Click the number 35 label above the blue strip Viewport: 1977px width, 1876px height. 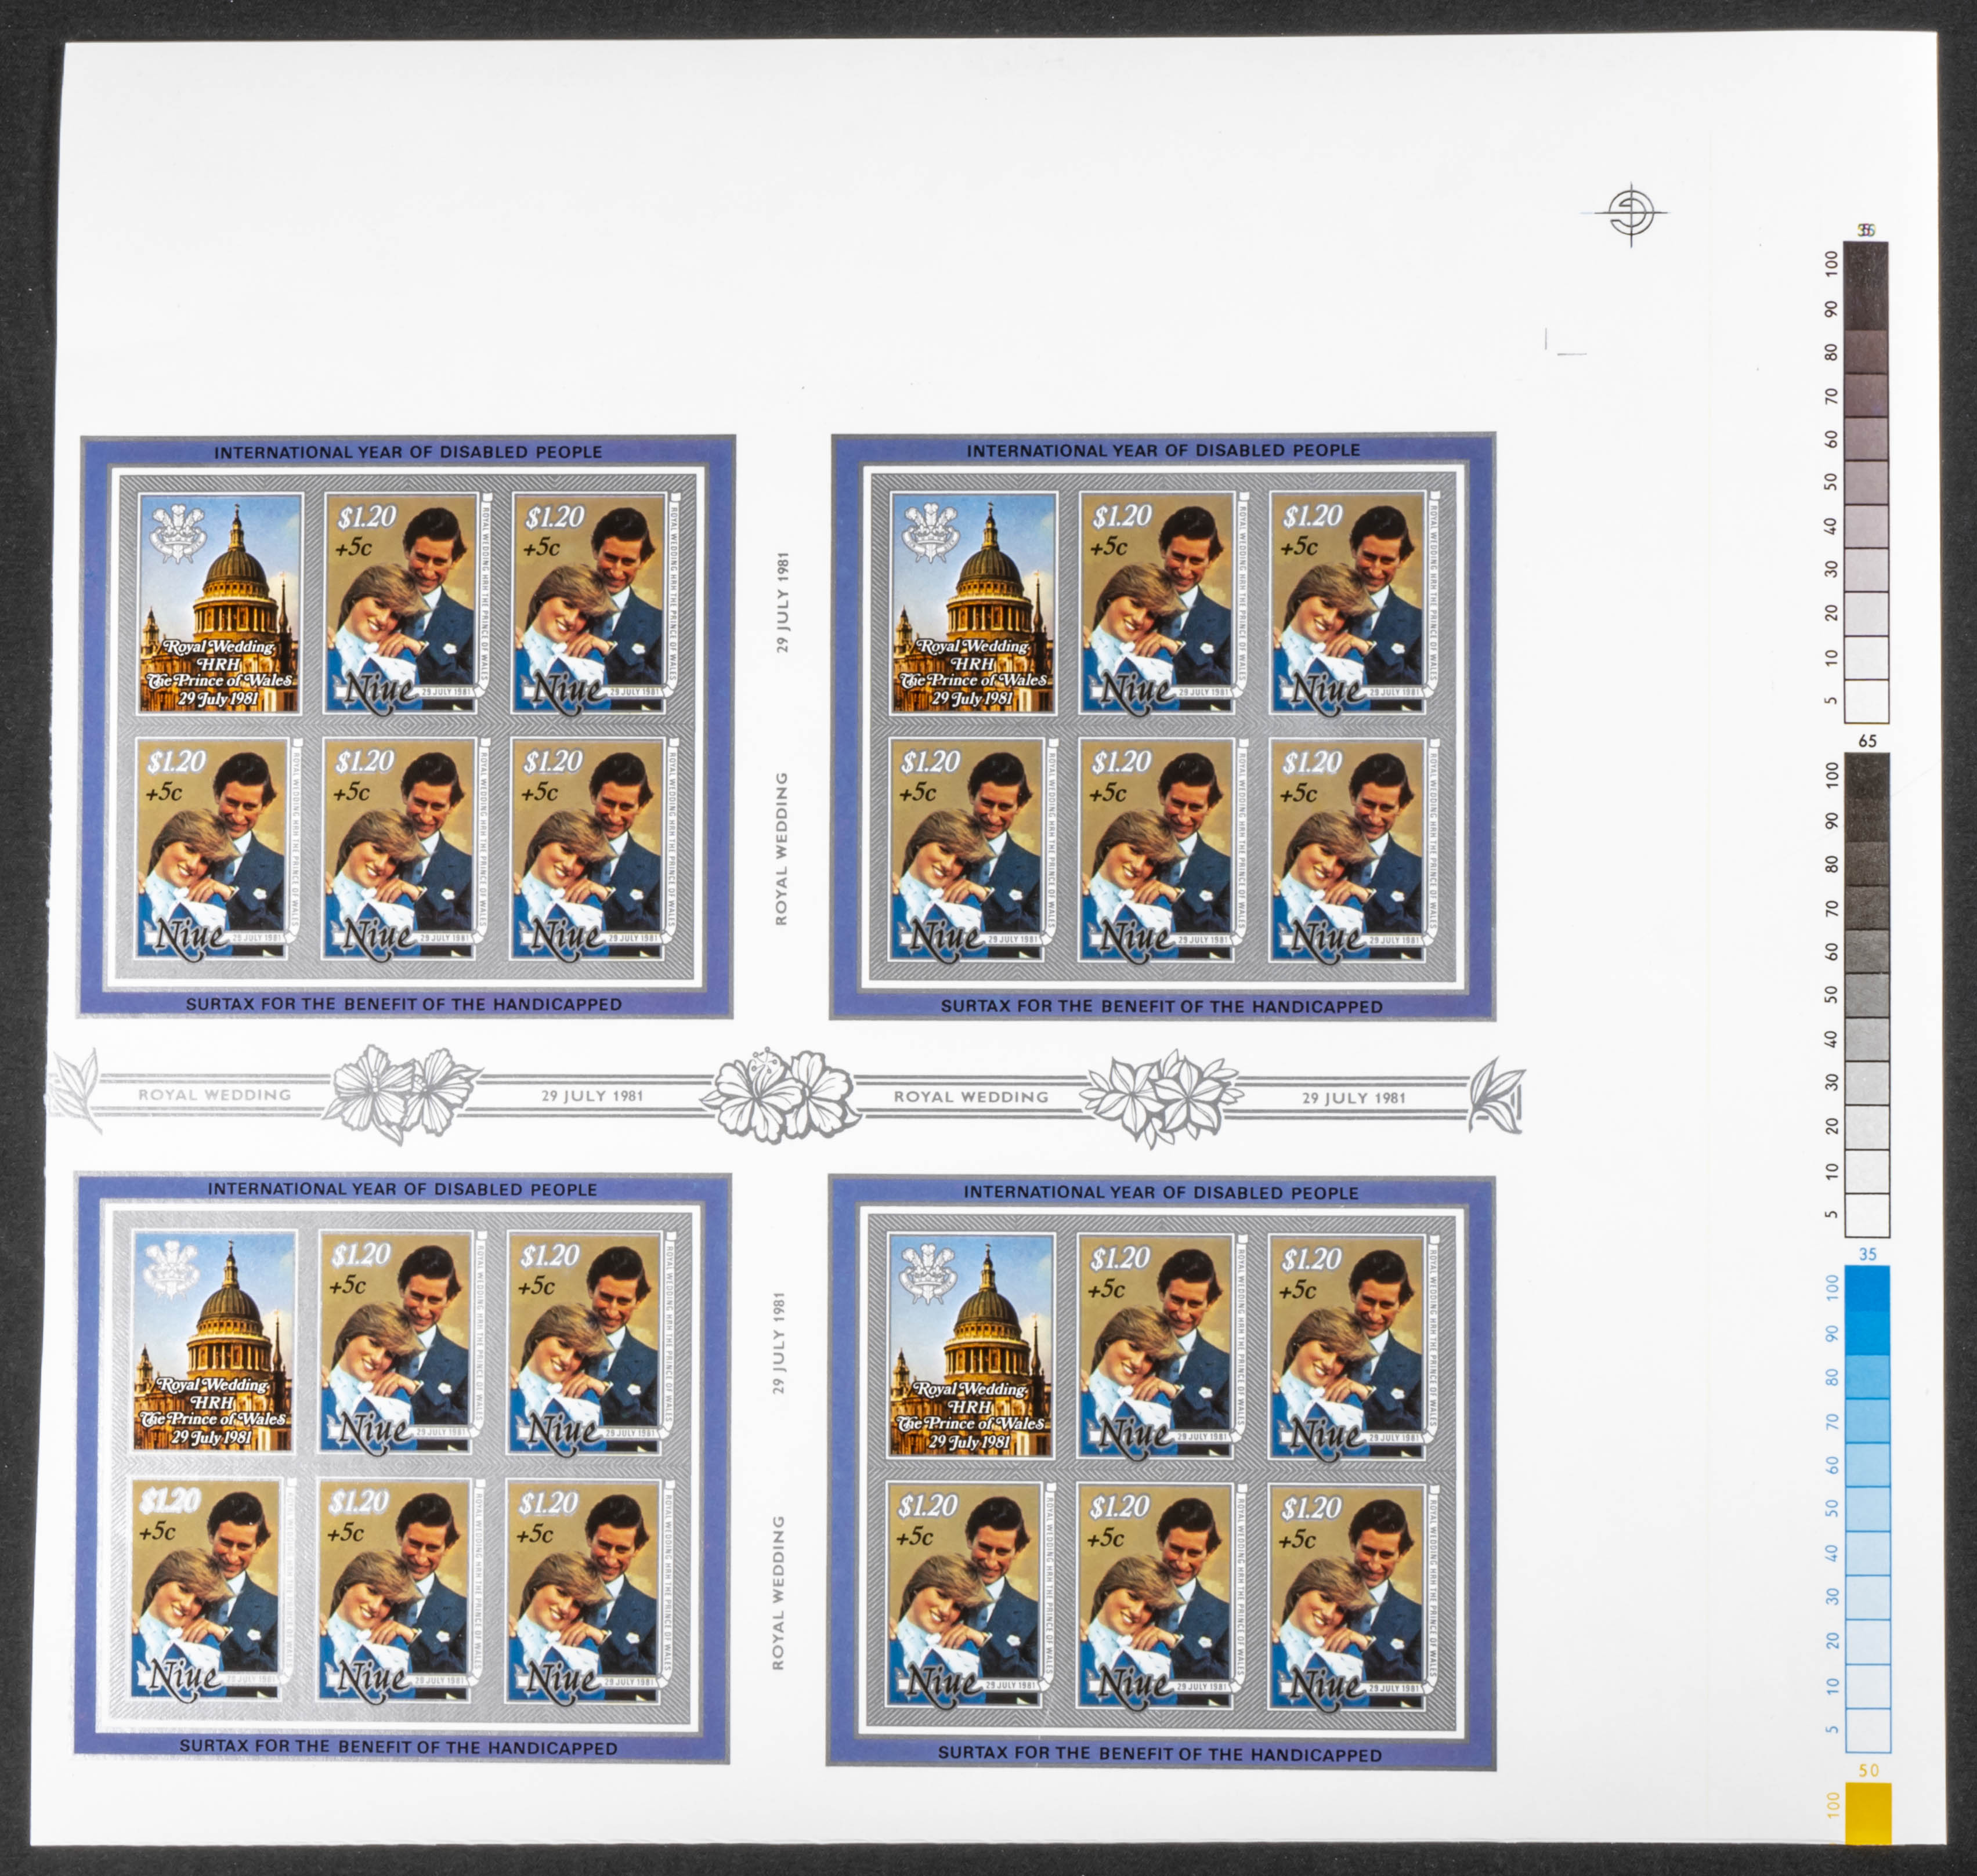[x=1867, y=1254]
